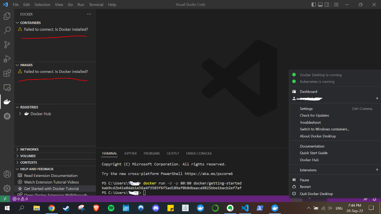Select the Docker whale icon in activity bar
Image resolution: width=381 pixels, height=214 pixels.
point(7,102)
